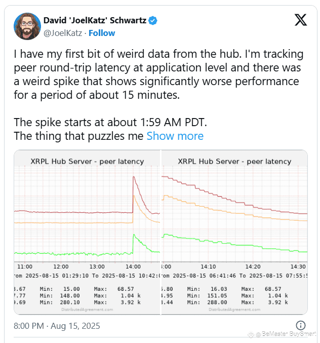Click the David 'JoelKatz' Schwartz display name
This screenshot has height=343, width=320.
(94, 21)
